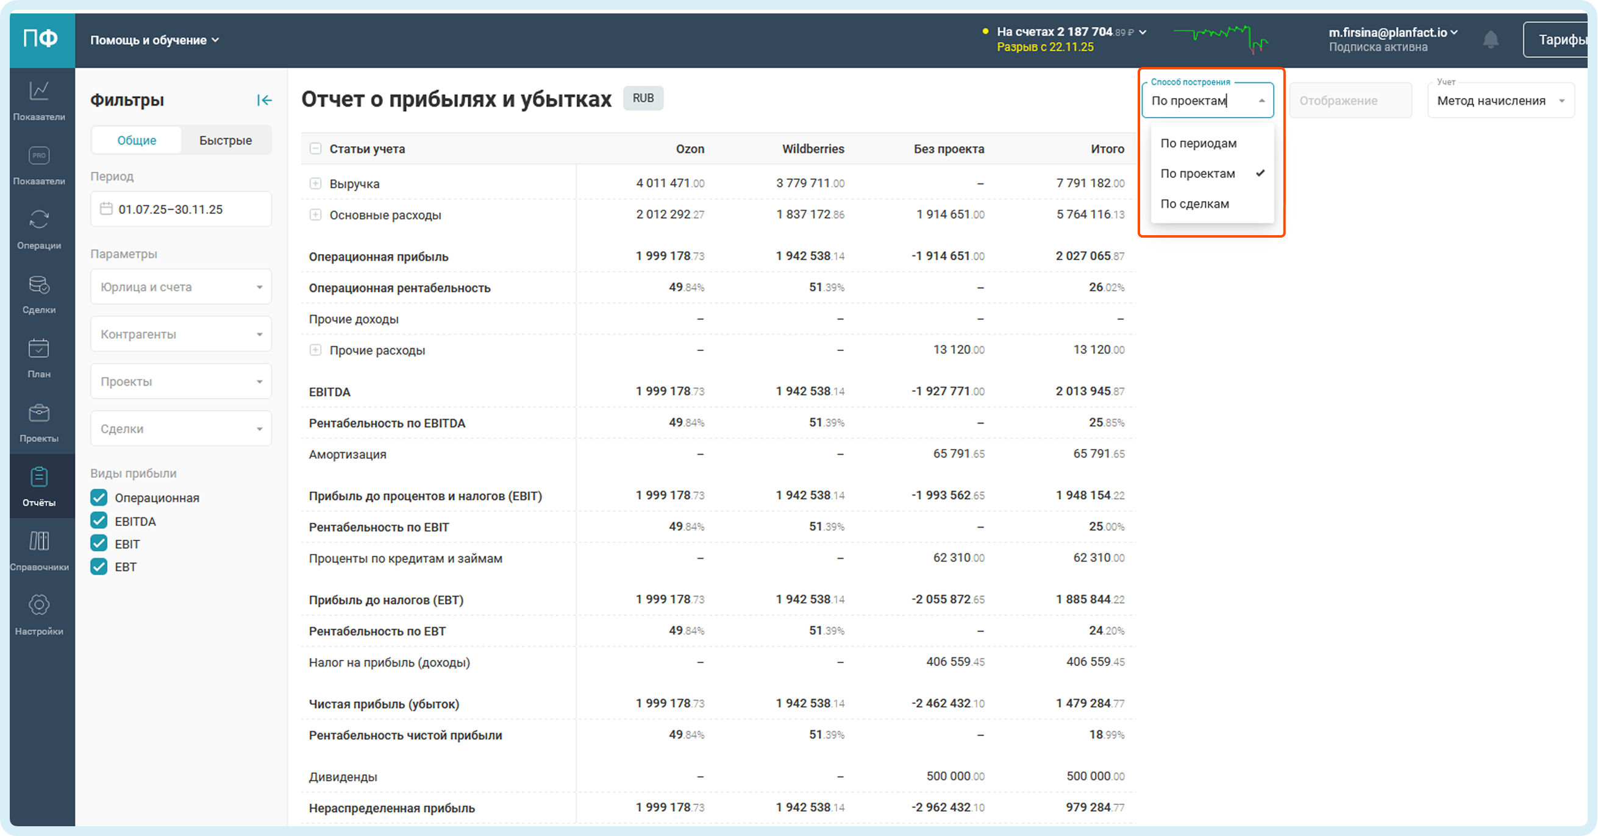Switch to the Быстрые filters tab
This screenshot has width=1598, height=836.
(225, 140)
